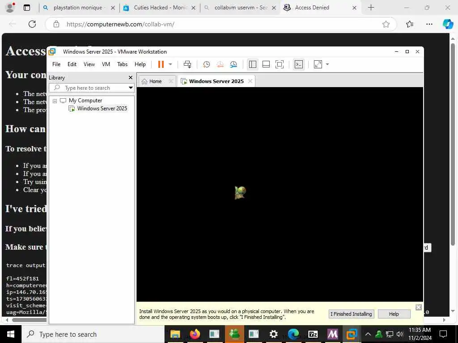Open the Edge favorites list icon
Viewport: 458px width, 343px height.
coord(410,24)
